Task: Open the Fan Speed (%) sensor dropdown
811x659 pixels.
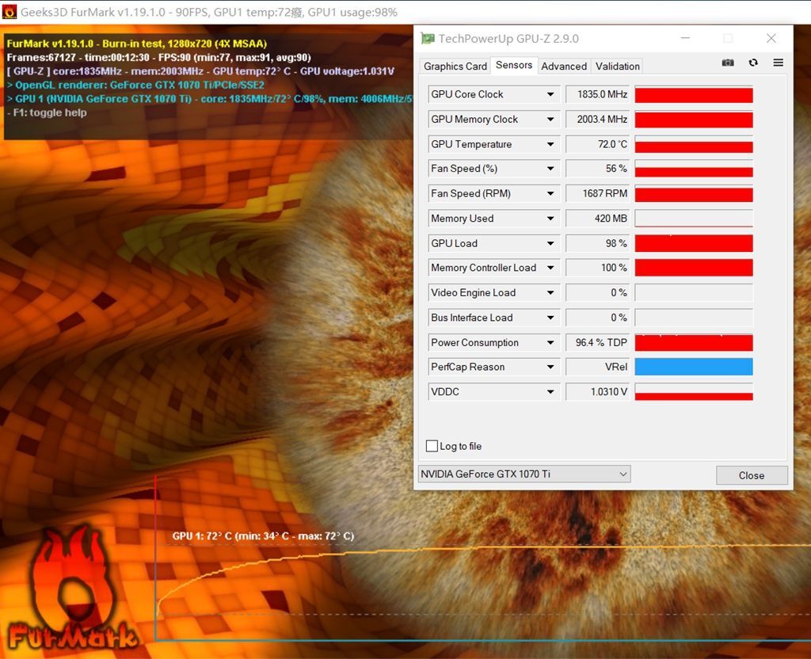Action: [550, 169]
